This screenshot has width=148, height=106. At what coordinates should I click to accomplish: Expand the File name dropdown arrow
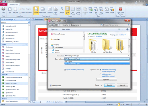[129, 56]
